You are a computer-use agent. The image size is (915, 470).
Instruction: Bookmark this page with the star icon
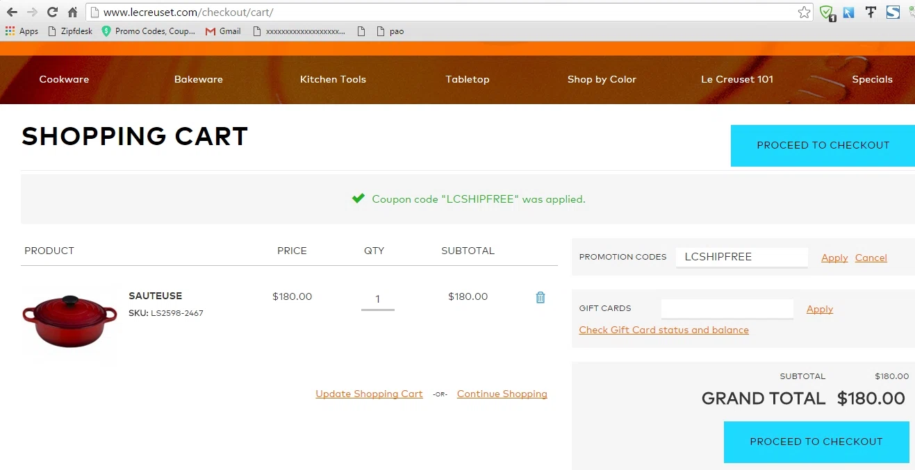click(x=804, y=12)
